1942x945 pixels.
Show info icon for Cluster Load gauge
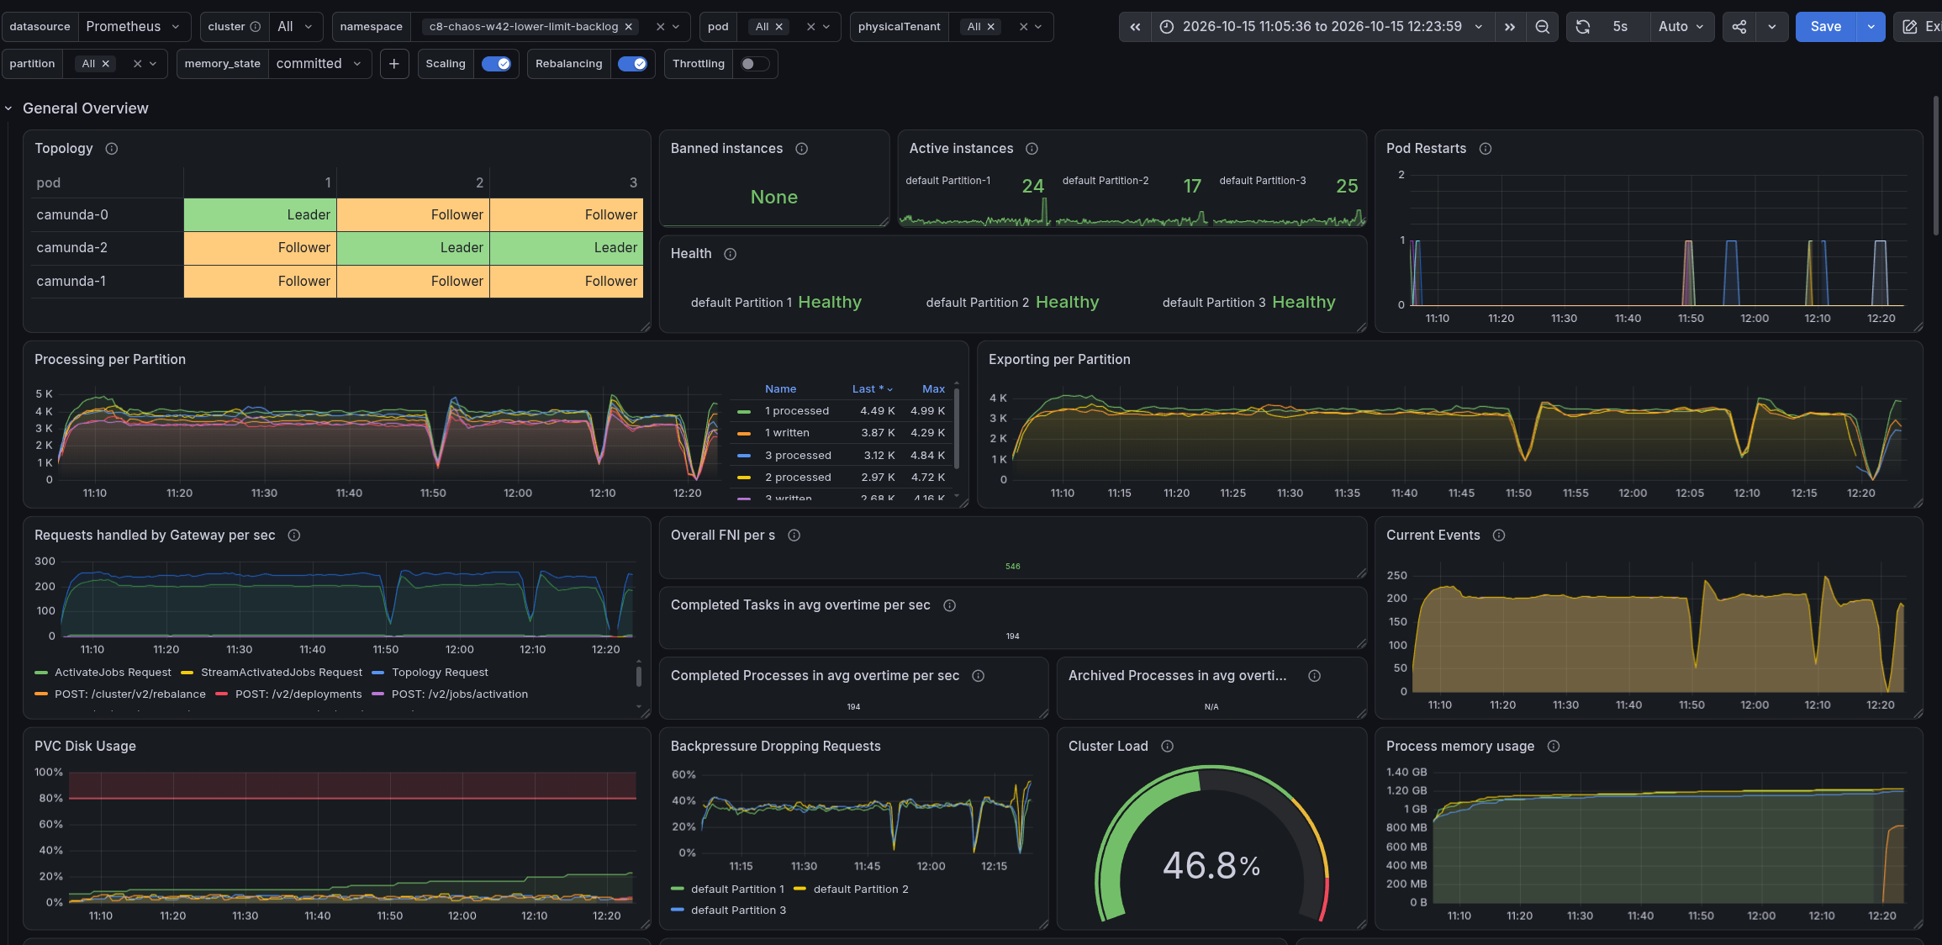(x=1168, y=747)
